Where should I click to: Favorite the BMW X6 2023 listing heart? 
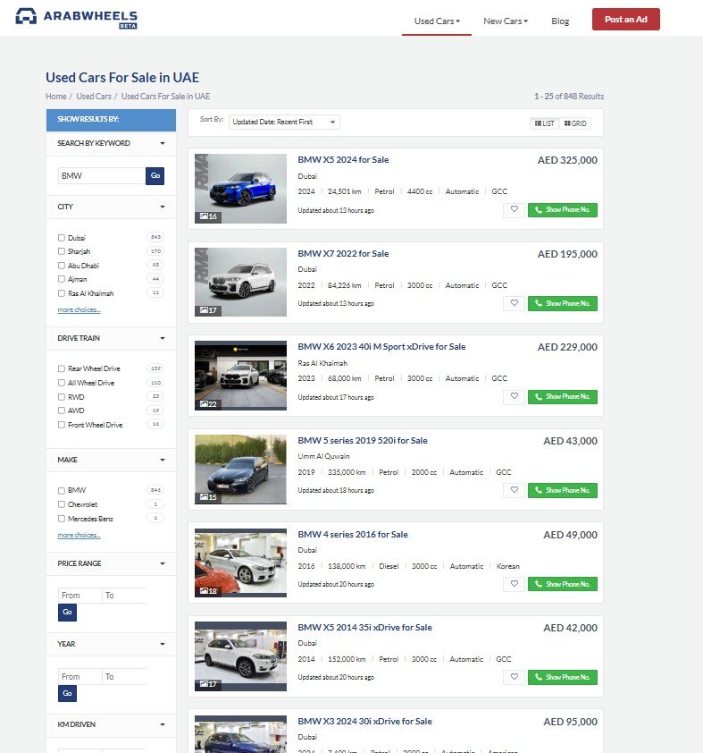pos(514,397)
